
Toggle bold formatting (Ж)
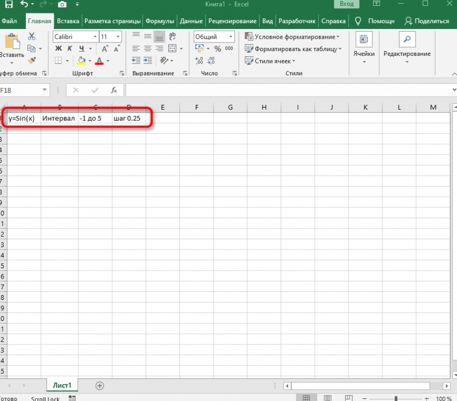coord(59,49)
